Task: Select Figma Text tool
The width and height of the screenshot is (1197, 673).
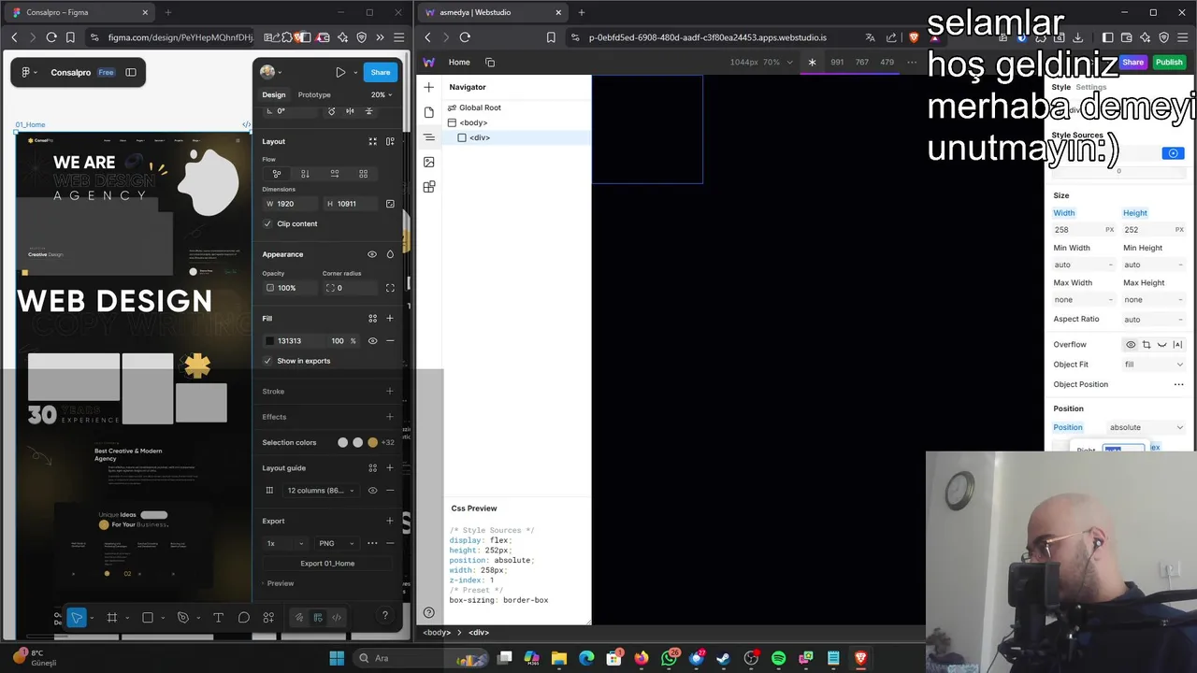Action: tap(218, 617)
